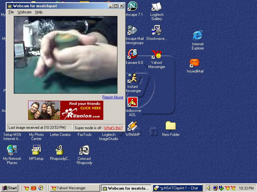The width and height of the screenshot is (257, 192).
Task: Open the Help menu in Webcam window
Action: [x=39, y=12]
